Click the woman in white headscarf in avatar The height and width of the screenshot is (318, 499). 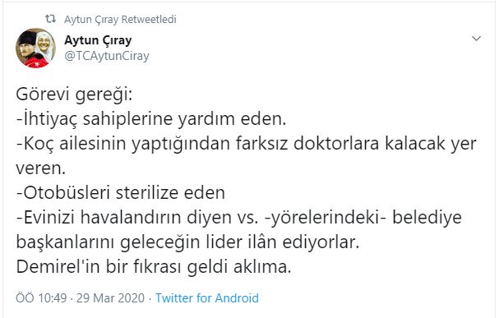click(x=45, y=43)
